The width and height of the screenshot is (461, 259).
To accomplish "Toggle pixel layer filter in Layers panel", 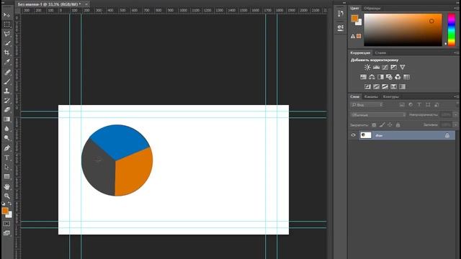I will 402,105.
